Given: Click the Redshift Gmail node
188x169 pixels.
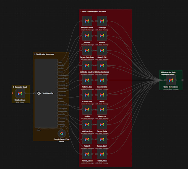Looking at the screenshot, I should [87, 139].
